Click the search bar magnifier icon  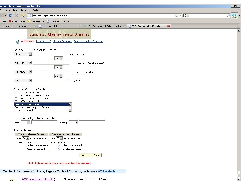click(x=228, y=15)
